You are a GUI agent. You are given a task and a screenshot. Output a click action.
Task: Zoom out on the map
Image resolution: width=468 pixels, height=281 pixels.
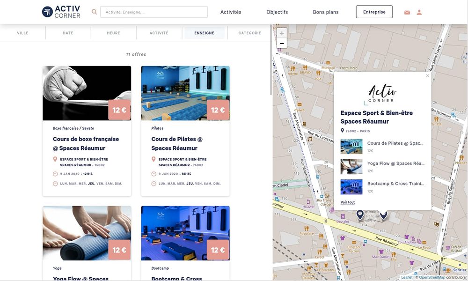[281, 44]
